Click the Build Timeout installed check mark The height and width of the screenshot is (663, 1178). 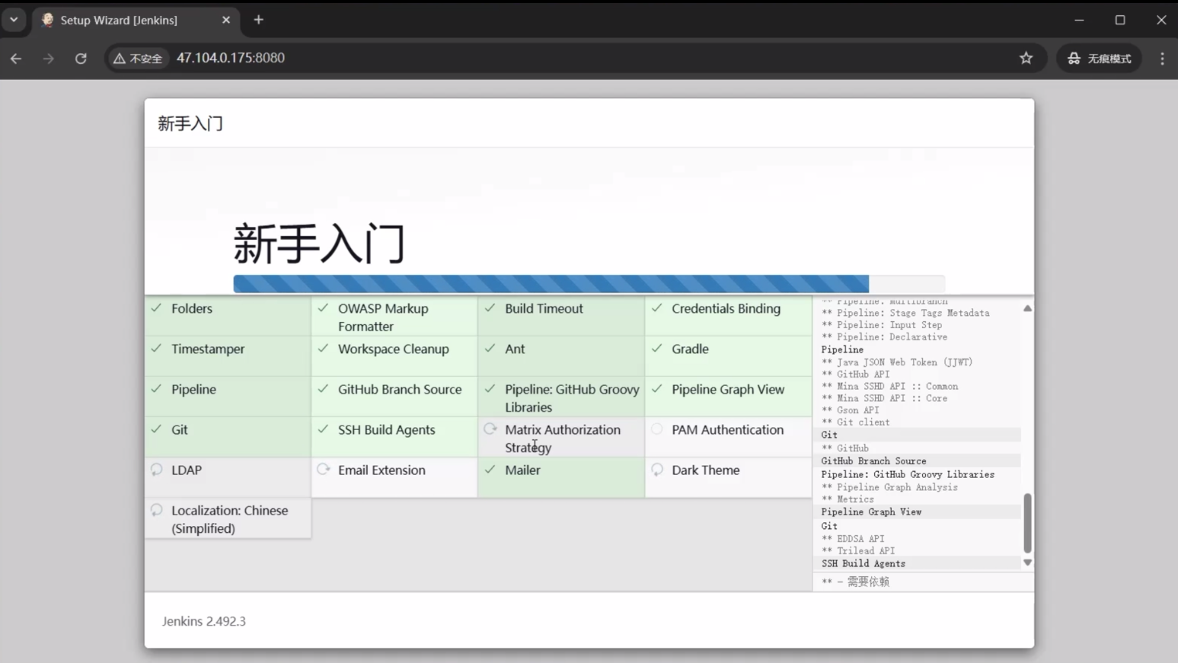coord(490,308)
